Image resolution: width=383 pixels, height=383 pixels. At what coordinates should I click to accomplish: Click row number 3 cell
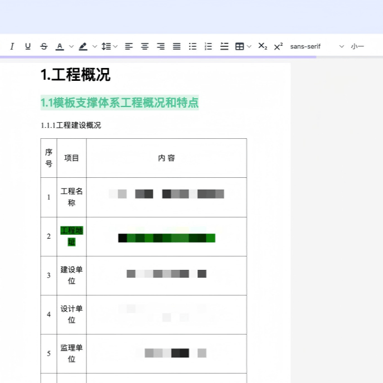(x=49, y=275)
